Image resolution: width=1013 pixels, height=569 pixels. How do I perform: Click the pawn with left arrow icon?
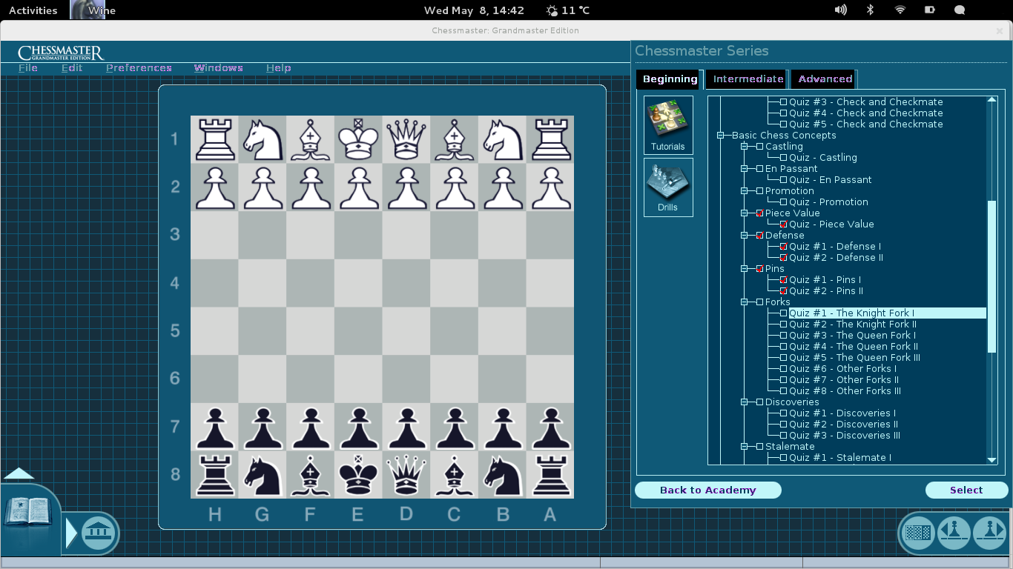coord(954,533)
